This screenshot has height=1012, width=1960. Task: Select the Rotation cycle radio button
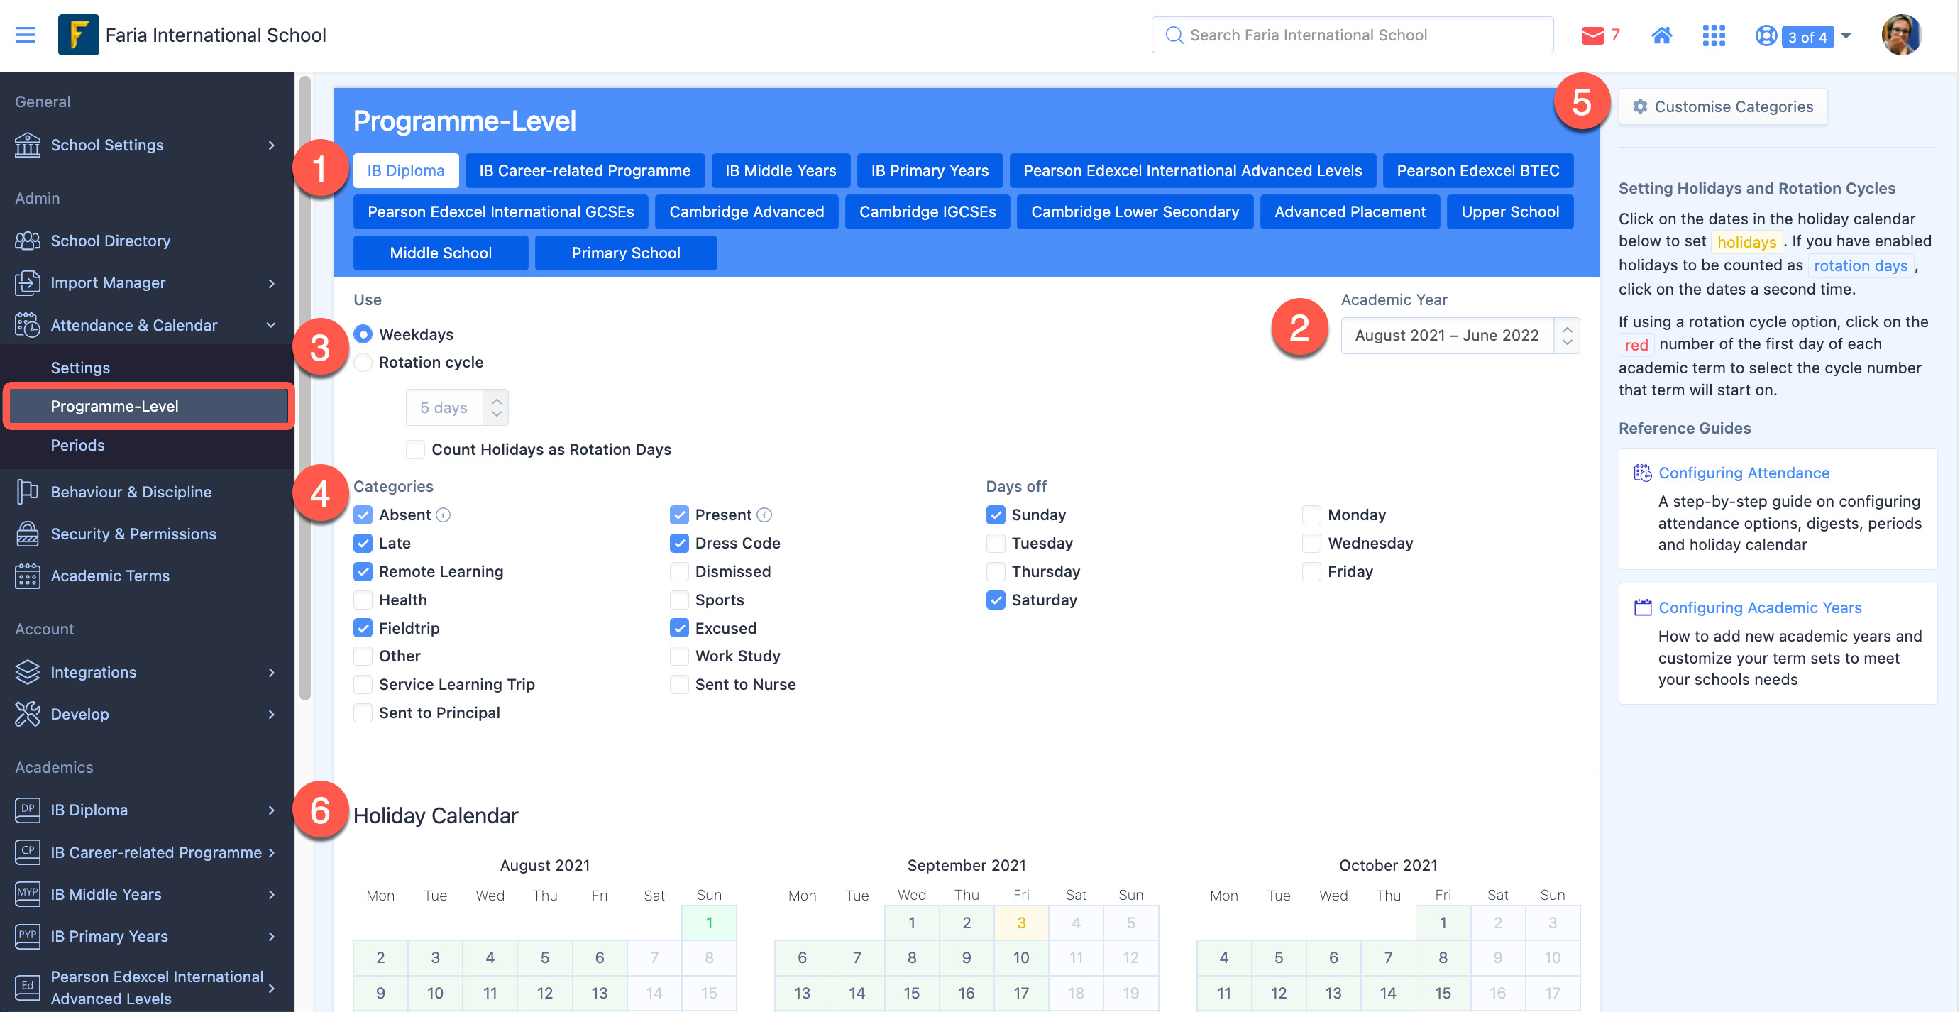[364, 362]
